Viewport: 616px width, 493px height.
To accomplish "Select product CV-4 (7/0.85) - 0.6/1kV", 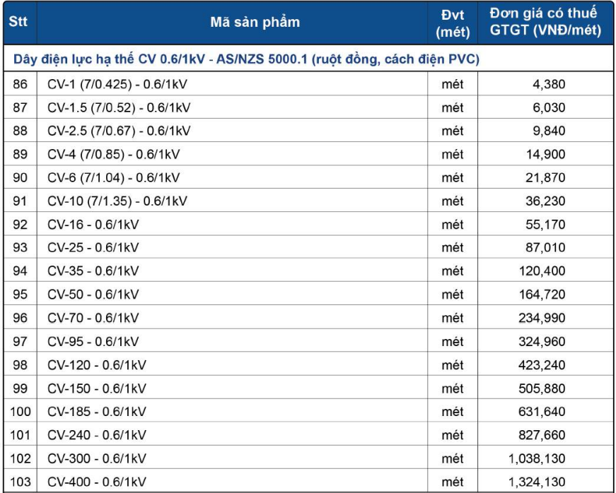I will [114, 155].
